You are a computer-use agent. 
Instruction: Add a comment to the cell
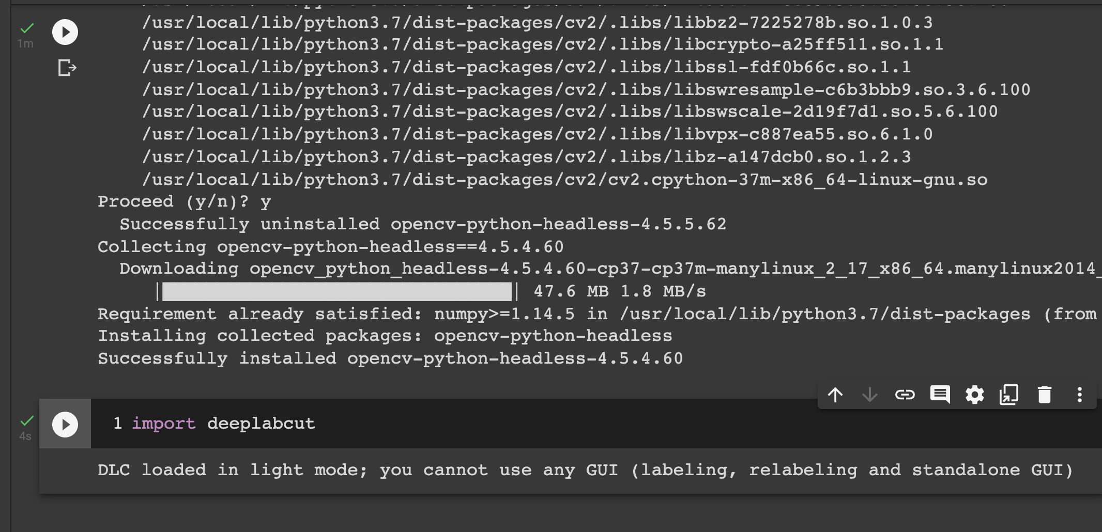click(x=940, y=395)
